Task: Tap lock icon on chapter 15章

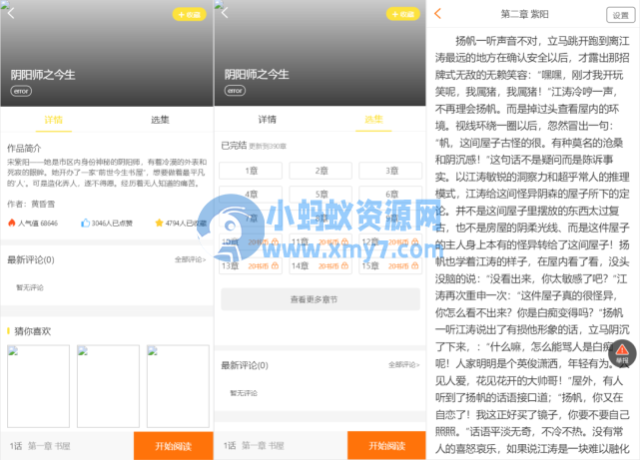Action: click(x=415, y=265)
